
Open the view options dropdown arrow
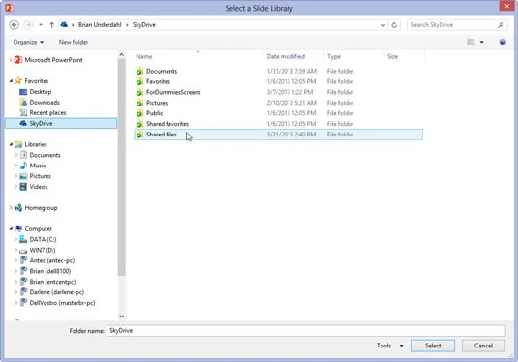[481, 42]
